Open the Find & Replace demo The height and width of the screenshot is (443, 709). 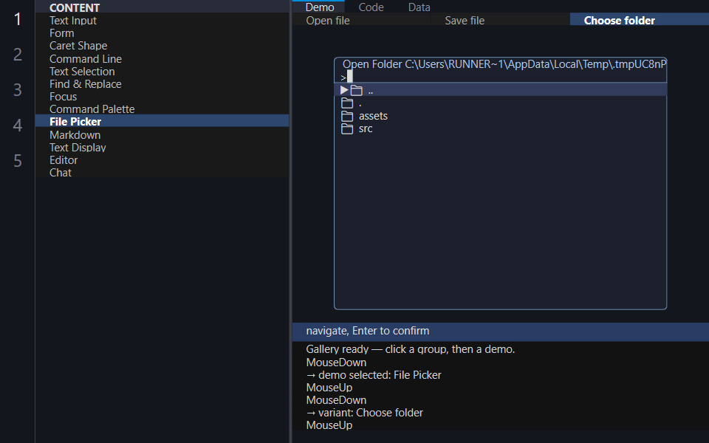click(162, 84)
